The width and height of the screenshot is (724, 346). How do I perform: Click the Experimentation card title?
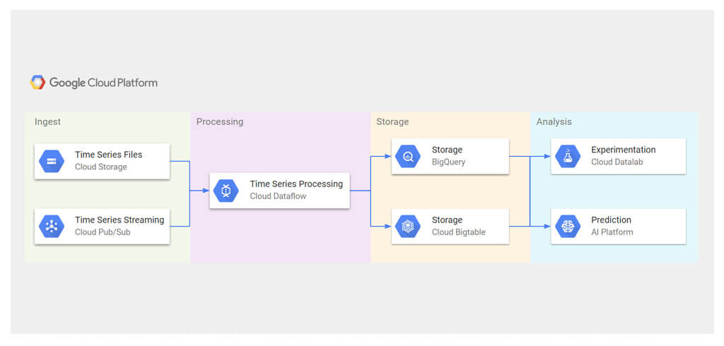tap(624, 150)
